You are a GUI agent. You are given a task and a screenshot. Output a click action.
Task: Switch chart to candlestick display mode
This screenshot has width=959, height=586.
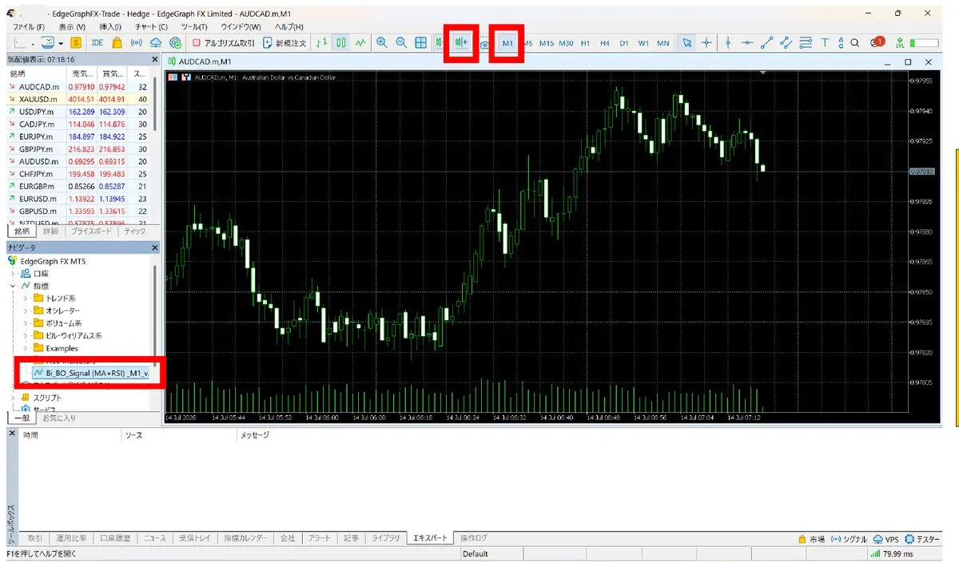(341, 42)
